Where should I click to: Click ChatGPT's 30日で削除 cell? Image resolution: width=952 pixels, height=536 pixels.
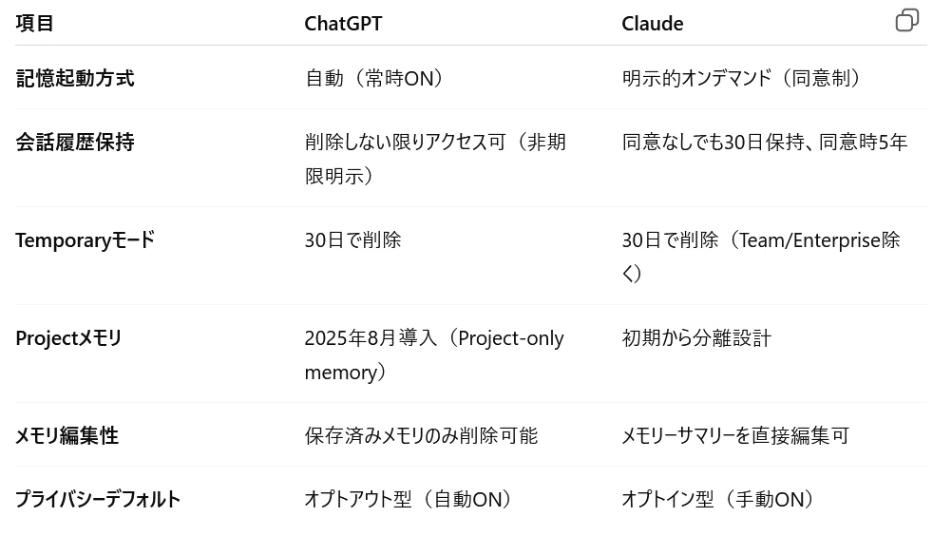coord(352,239)
